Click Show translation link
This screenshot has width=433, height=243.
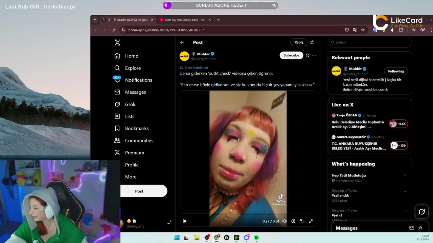[196, 67]
